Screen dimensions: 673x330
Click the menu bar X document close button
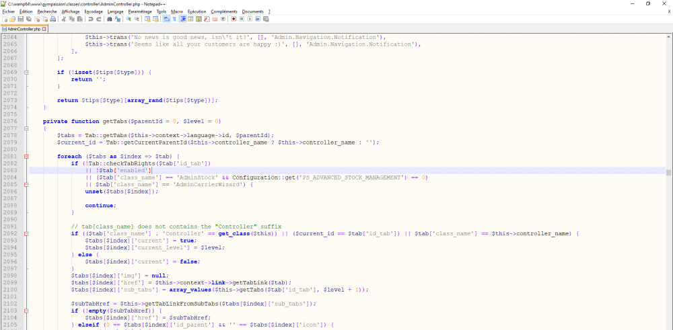[x=669, y=11]
